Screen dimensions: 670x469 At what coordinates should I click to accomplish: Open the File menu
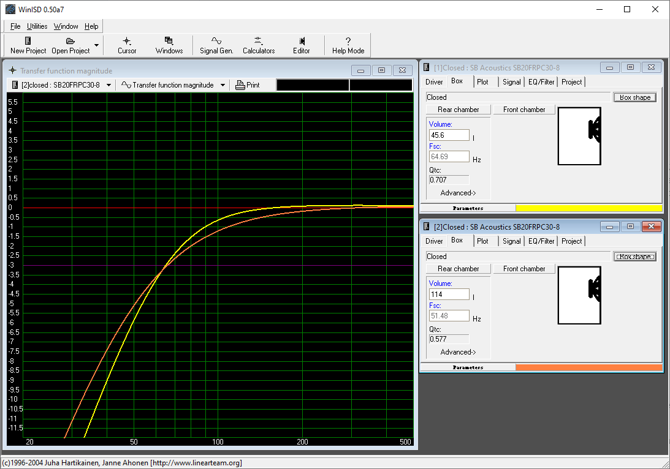coord(15,26)
